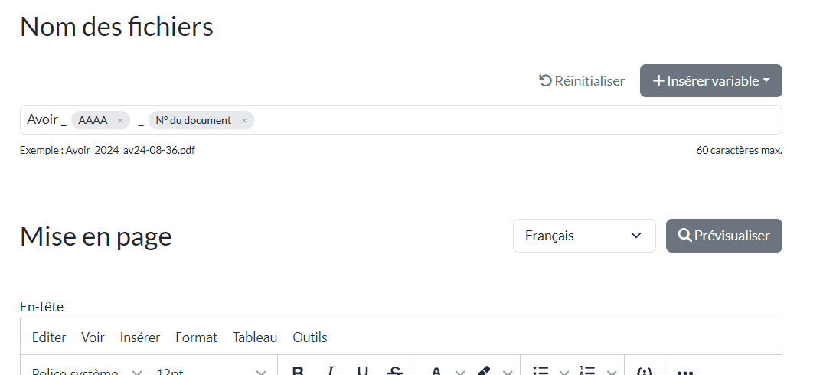Apply the highlight background color
The width and height of the screenshot is (823, 375).
[483, 371]
